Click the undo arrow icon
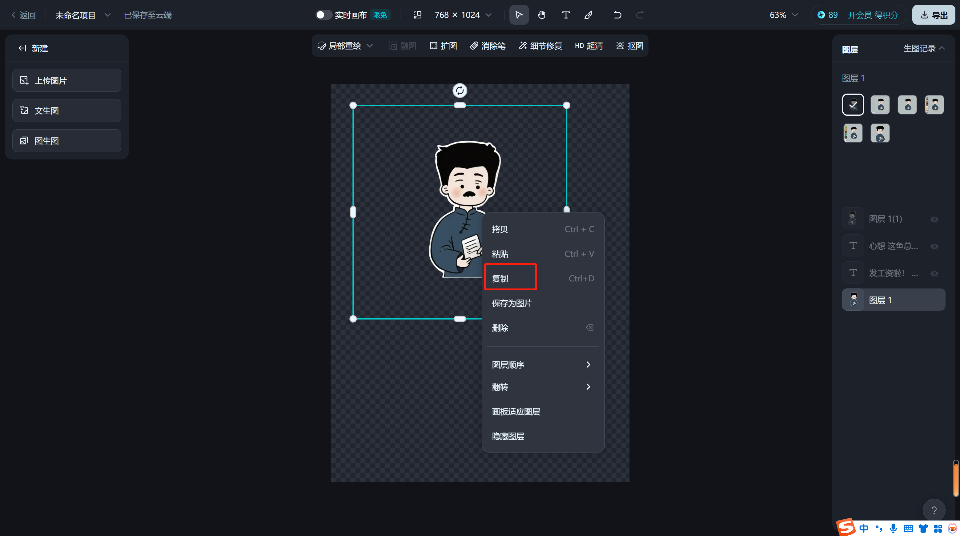This screenshot has height=536, width=960. [617, 15]
